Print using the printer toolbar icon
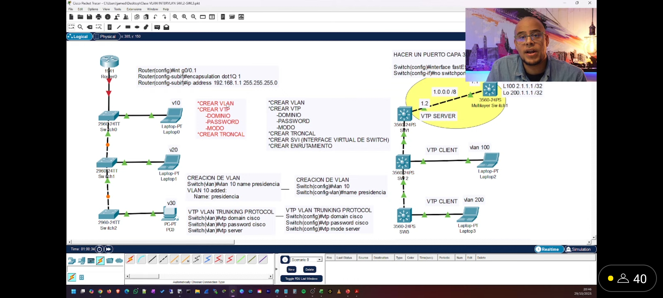663x298 pixels. [99, 17]
